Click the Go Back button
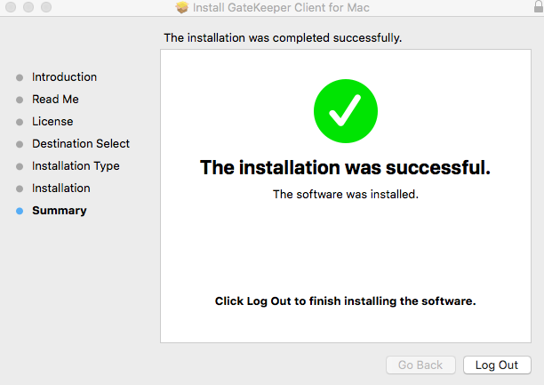The width and height of the screenshot is (544, 385). [420, 365]
